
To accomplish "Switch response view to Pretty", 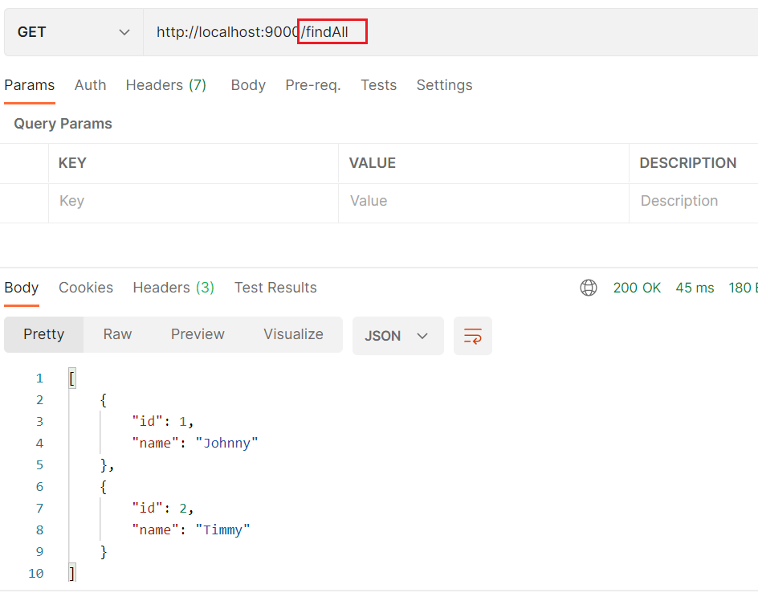I will tap(43, 335).
